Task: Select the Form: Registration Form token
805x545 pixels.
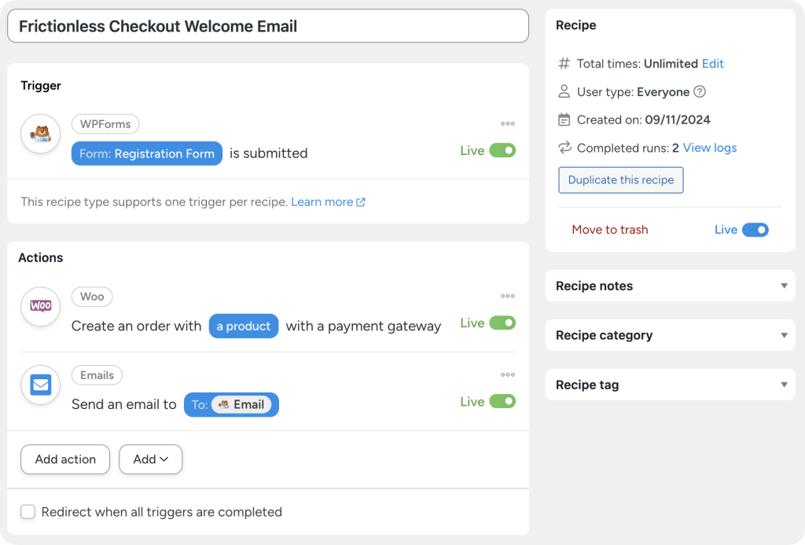Action: [x=147, y=153]
